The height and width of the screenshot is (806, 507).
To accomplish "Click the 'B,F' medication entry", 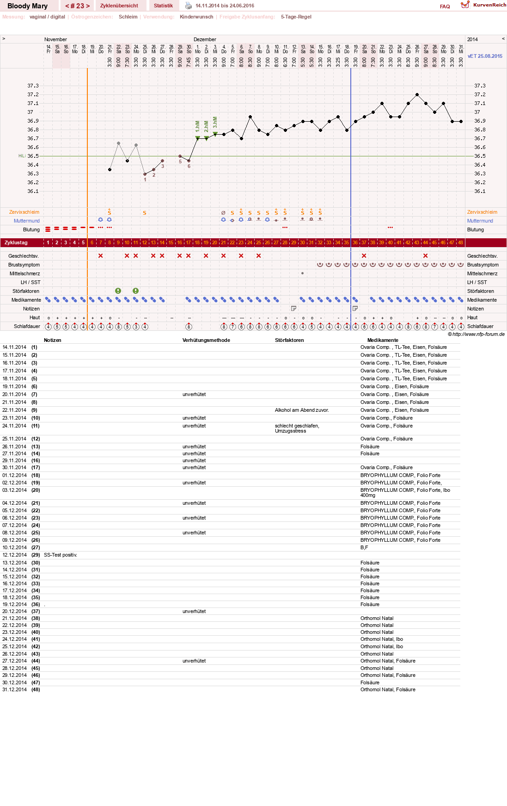I will (x=364, y=547).
